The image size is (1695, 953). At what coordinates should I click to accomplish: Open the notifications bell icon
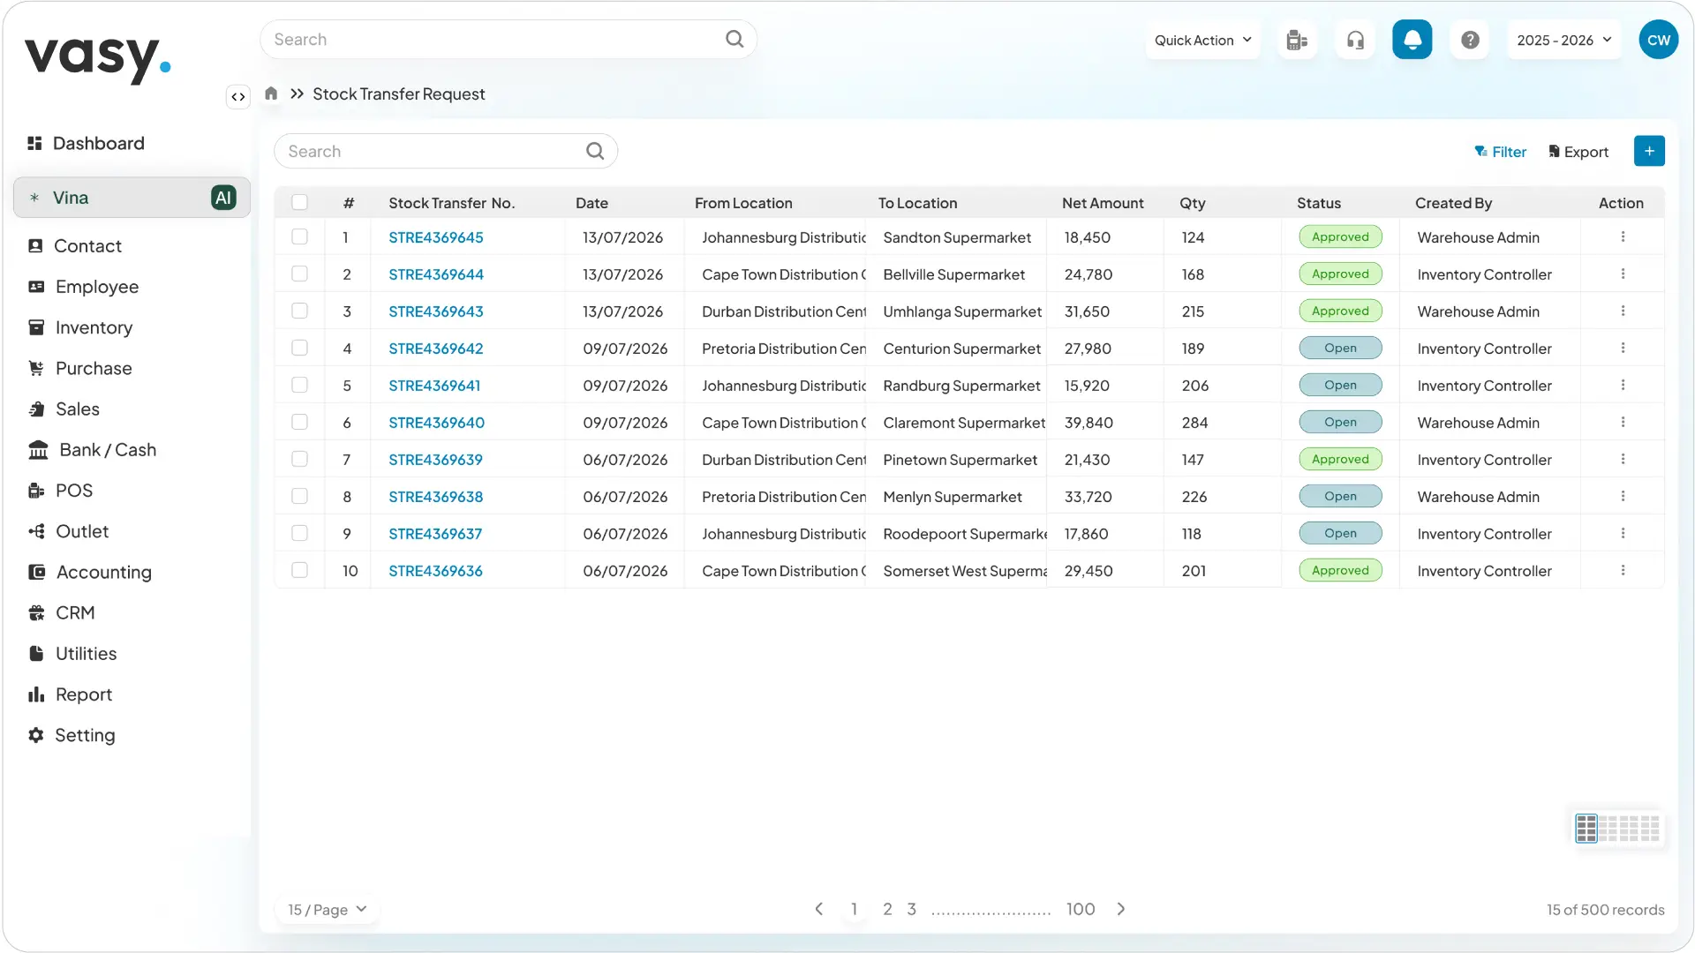point(1412,40)
